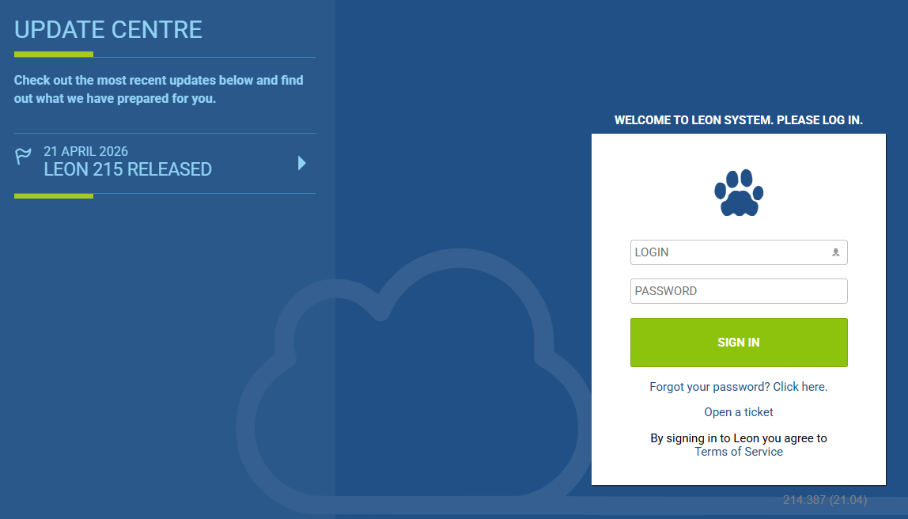Click Welcome to Leon System text
Image resolution: width=908 pixels, height=519 pixels.
(x=738, y=120)
